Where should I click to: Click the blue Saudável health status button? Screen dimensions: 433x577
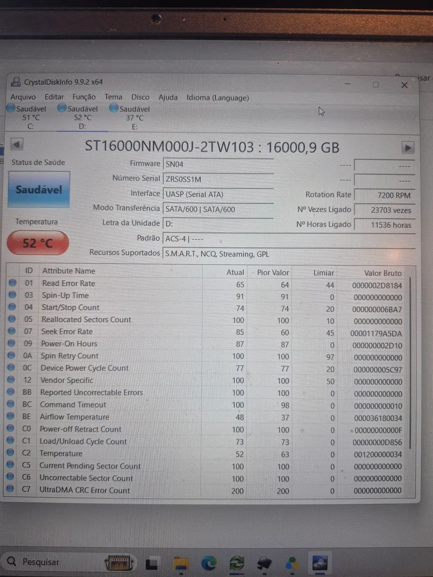[39, 189]
